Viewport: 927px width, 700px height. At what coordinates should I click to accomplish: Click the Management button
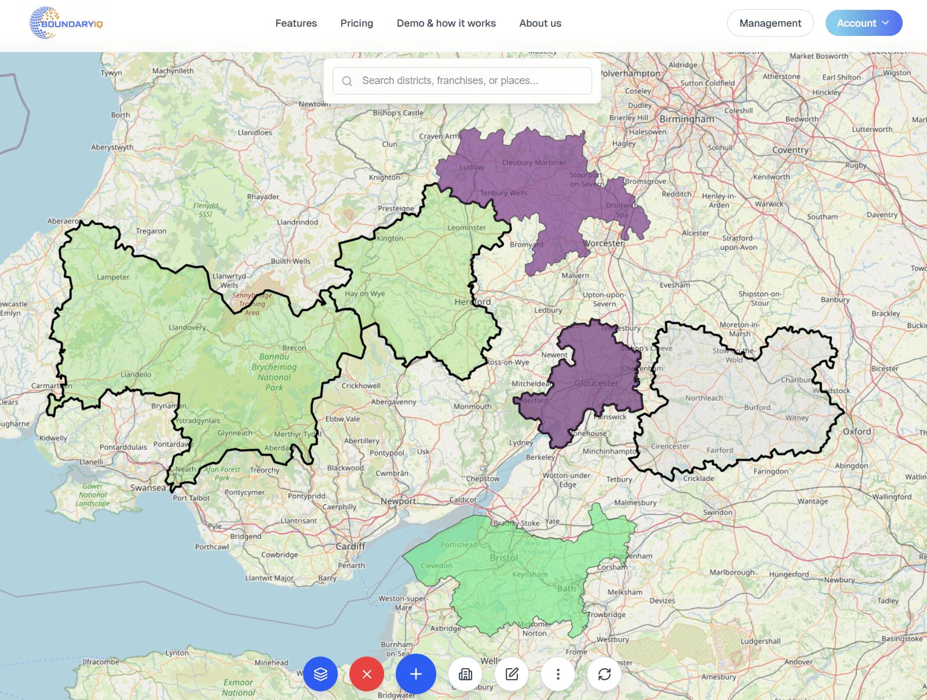pyautogui.click(x=771, y=23)
